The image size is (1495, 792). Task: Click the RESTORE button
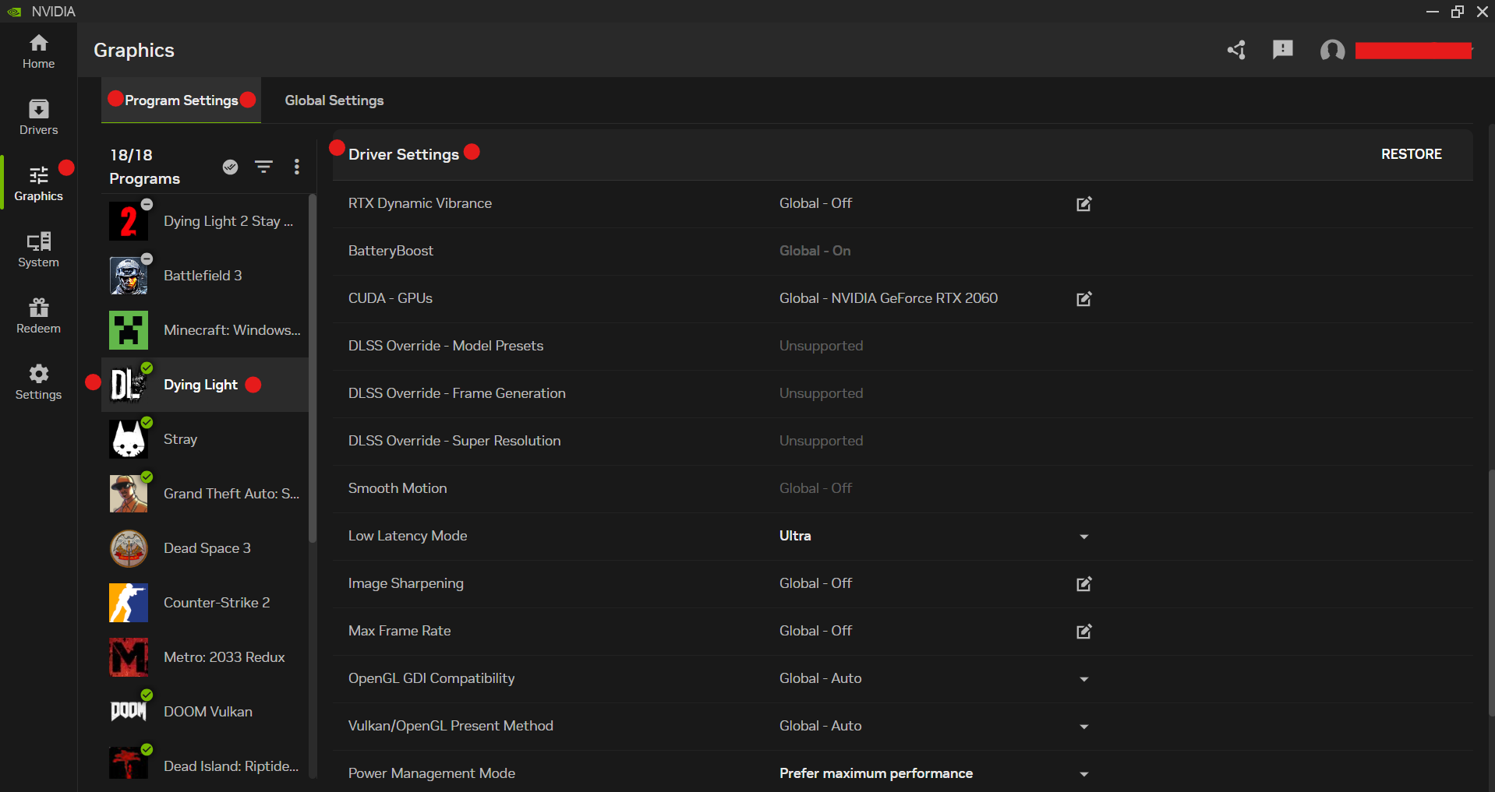coord(1411,154)
